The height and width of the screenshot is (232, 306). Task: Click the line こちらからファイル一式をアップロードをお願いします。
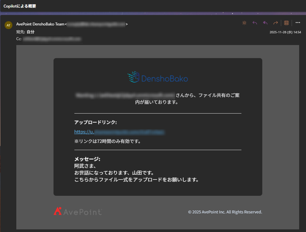(136, 180)
